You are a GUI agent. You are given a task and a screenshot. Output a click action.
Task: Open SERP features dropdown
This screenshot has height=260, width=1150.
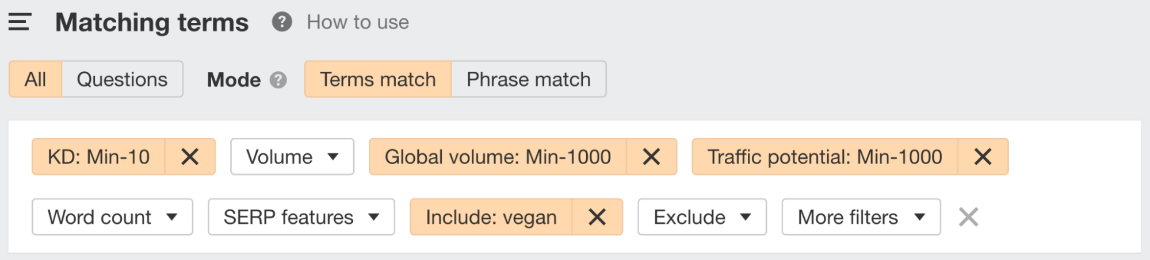click(301, 217)
